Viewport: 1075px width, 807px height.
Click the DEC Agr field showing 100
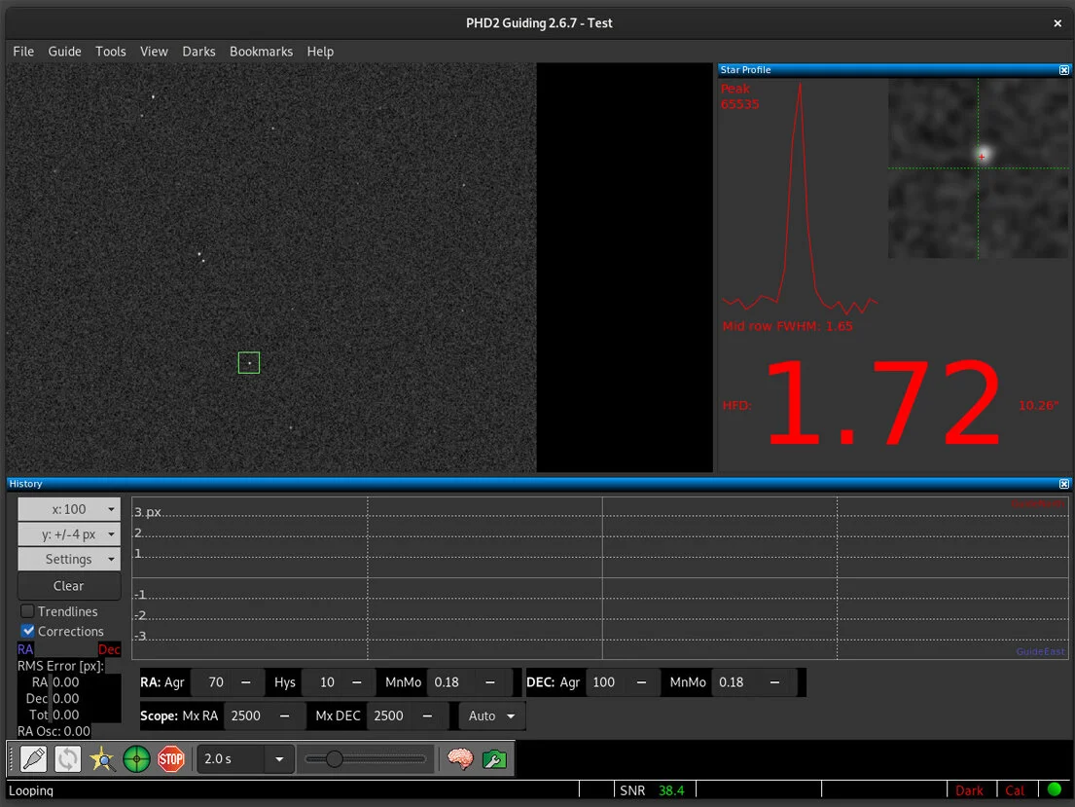click(x=606, y=682)
